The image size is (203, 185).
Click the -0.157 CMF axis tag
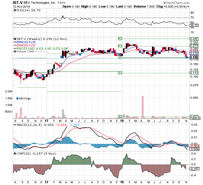(x=194, y=168)
